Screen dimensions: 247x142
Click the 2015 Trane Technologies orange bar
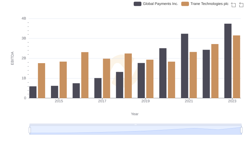point(63,80)
